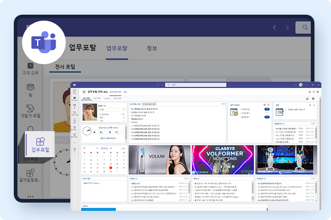Click 더보기 in the 전체글 widget

tap(187, 179)
